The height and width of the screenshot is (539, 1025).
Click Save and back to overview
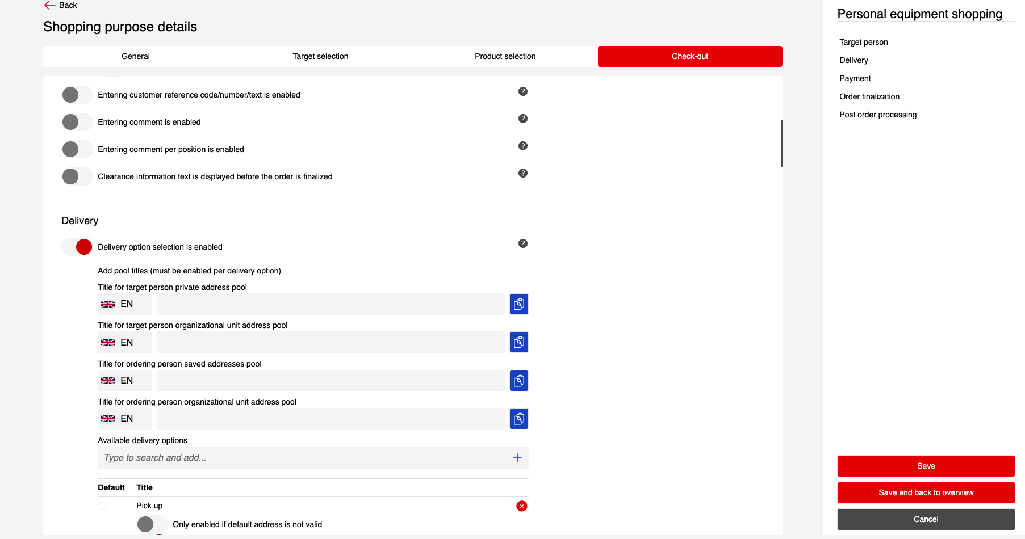point(925,492)
